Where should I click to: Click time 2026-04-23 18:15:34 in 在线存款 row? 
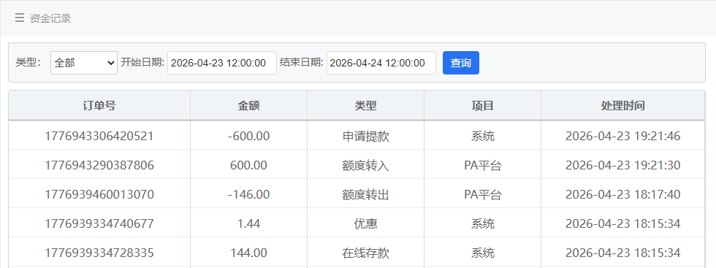click(622, 253)
